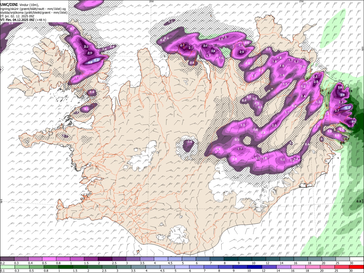Click the 2.4 snowfall value on the map
The height and width of the screenshot is (273, 364).
[x=303, y=96]
